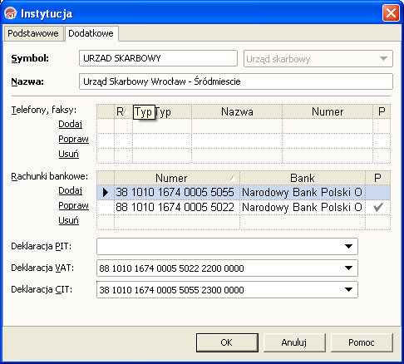Click Popraw link under Rachunki bankowe
The height and width of the screenshot is (364, 404).
[x=73, y=205]
